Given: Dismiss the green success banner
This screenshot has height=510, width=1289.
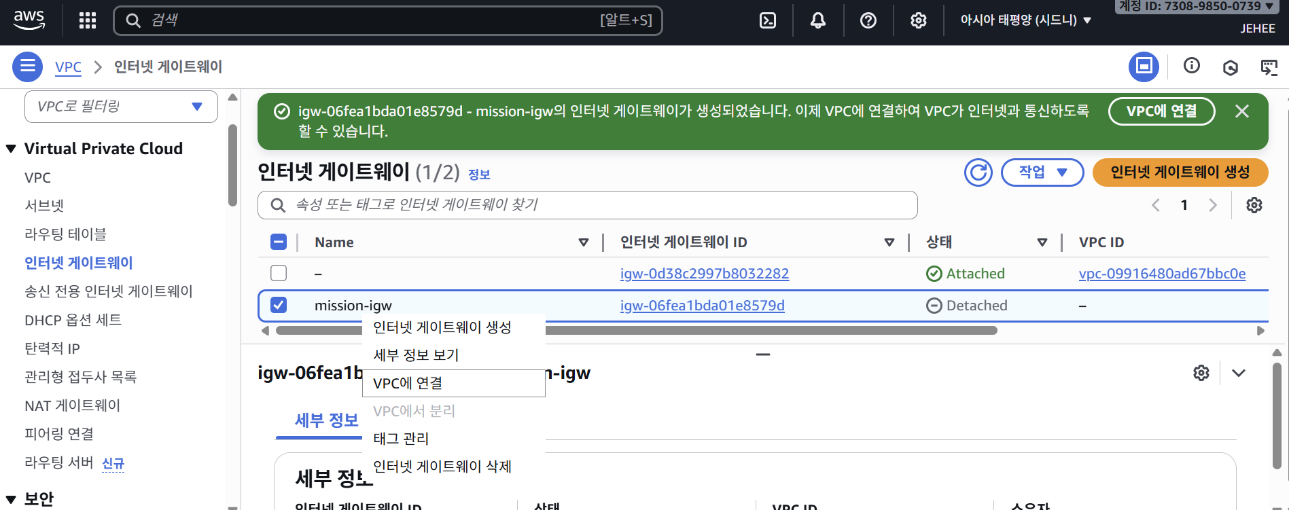Looking at the screenshot, I should [1241, 111].
